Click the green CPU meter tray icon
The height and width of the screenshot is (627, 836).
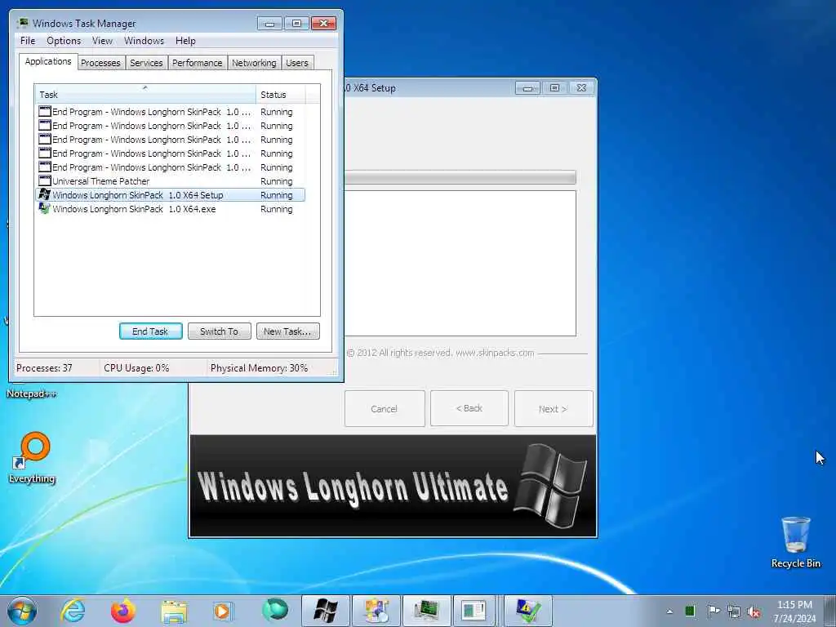point(690,611)
